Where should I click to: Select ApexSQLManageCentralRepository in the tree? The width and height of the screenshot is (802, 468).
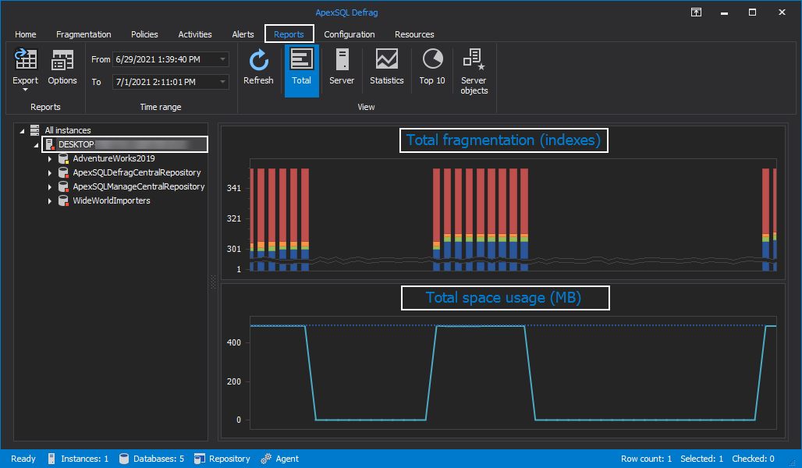[139, 186]
